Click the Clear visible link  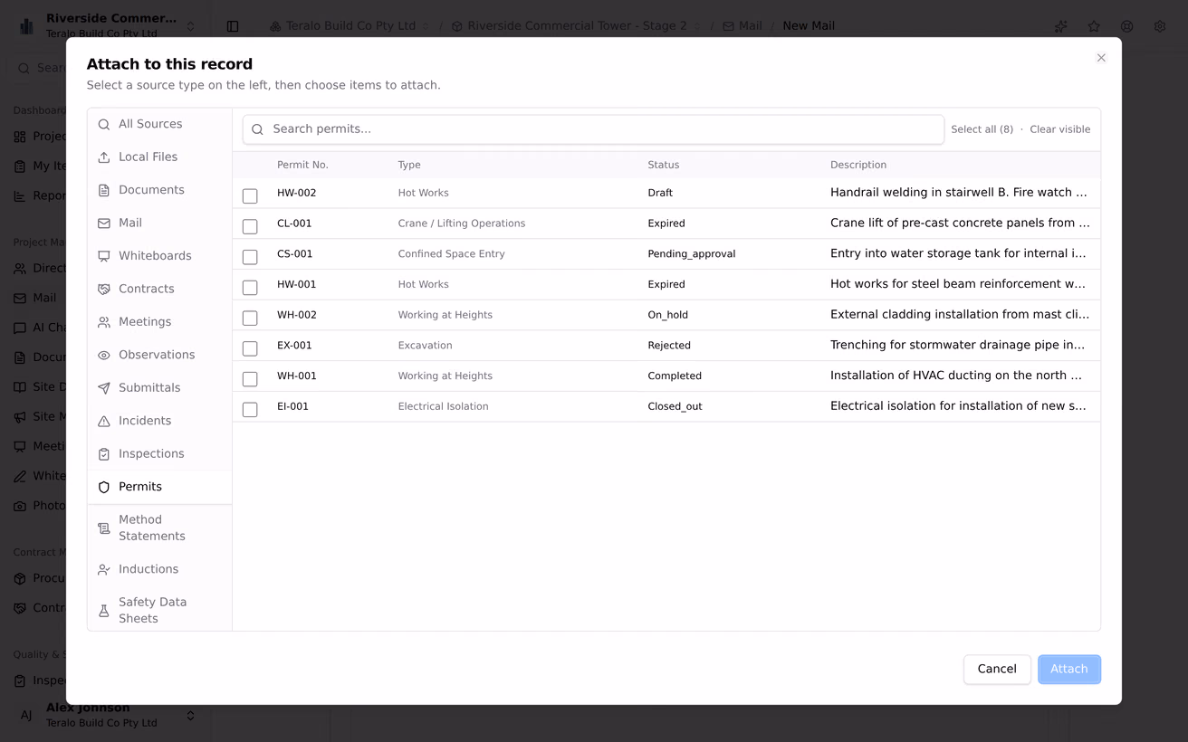(x=1059, y=129)
